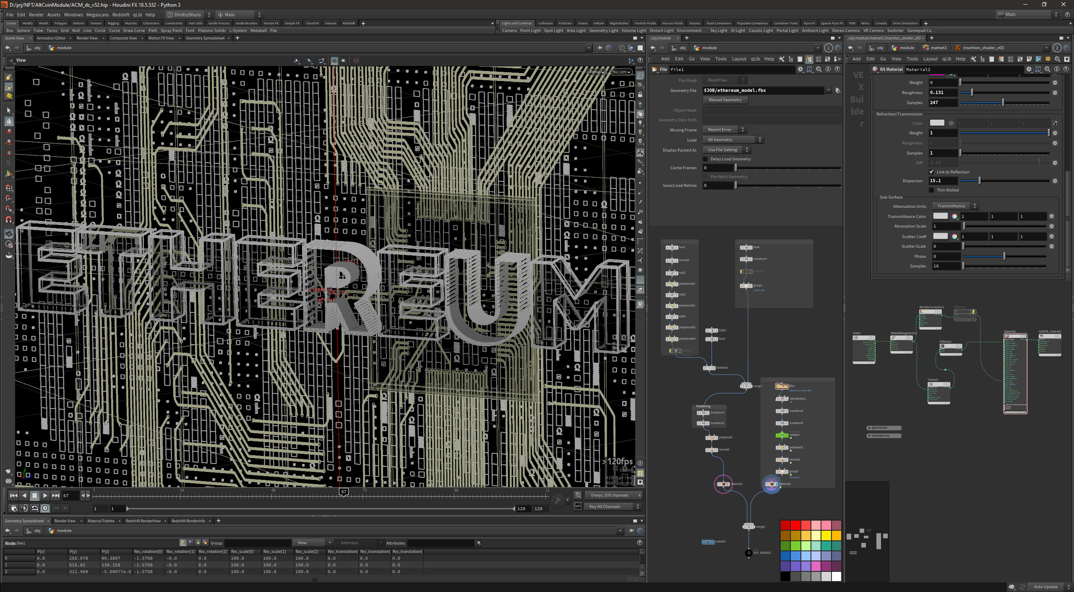
Task: Enable Thin Walled checkbox
Action: 932,190
